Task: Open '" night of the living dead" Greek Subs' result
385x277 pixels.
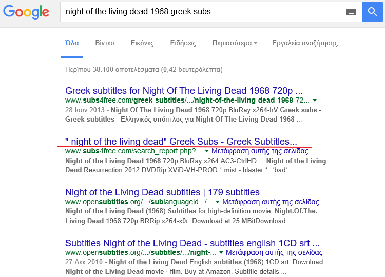Action: [181, 142]
